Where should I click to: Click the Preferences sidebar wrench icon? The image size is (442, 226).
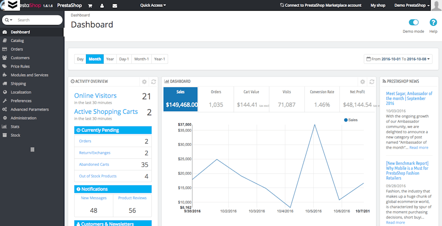pyautogui.click(x=4, y=101)
